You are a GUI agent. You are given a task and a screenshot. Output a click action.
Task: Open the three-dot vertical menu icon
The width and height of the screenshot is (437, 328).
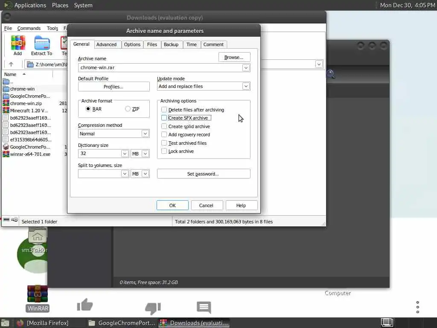417,307
